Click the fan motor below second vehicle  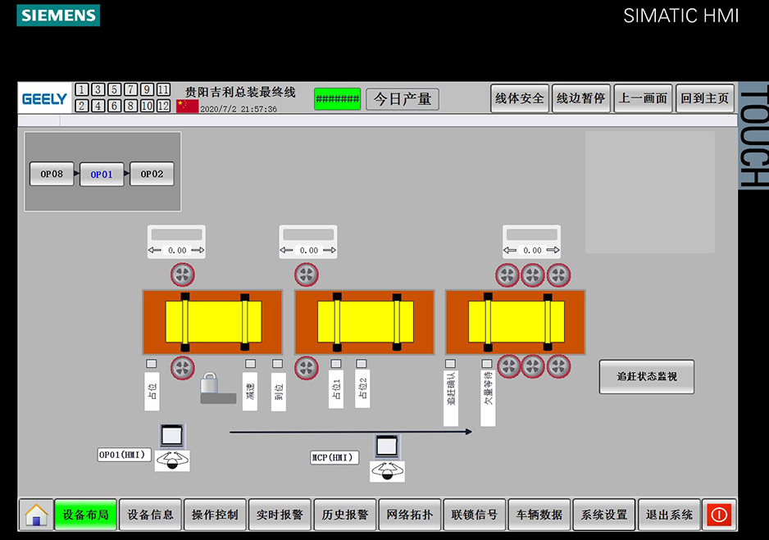pyautogui.click(x=307, y=368)
